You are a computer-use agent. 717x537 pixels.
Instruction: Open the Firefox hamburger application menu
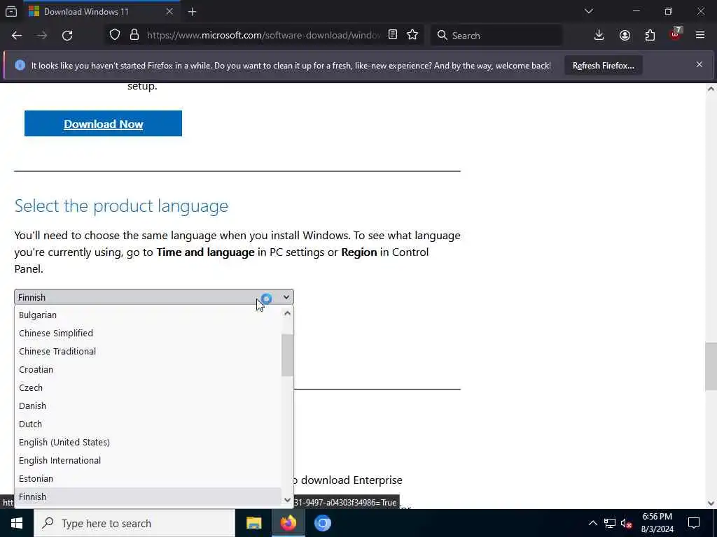pos(700,35)
